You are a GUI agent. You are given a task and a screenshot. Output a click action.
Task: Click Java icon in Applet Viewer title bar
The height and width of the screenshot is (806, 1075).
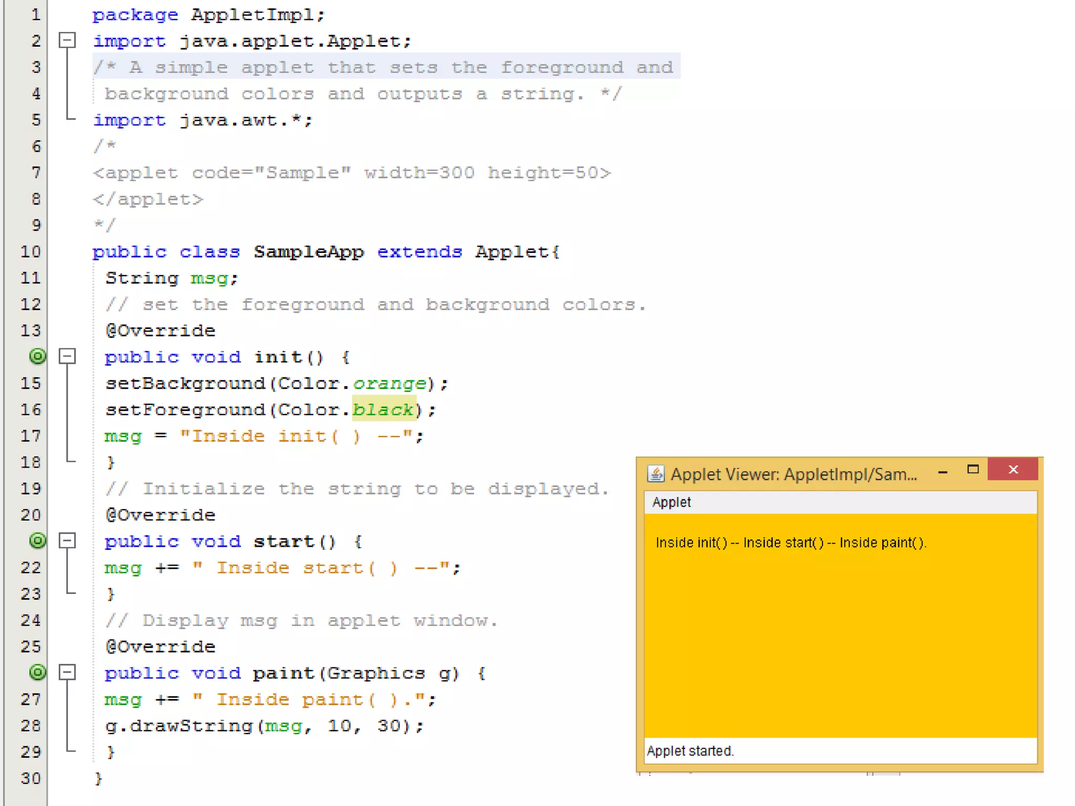[656, 474]
